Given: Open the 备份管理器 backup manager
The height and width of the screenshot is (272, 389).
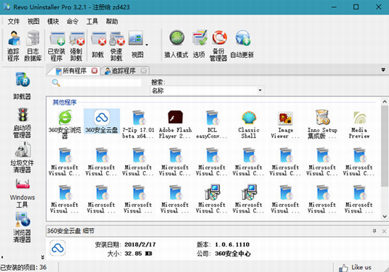Looking at the screenshot, I should click(219, 46).
